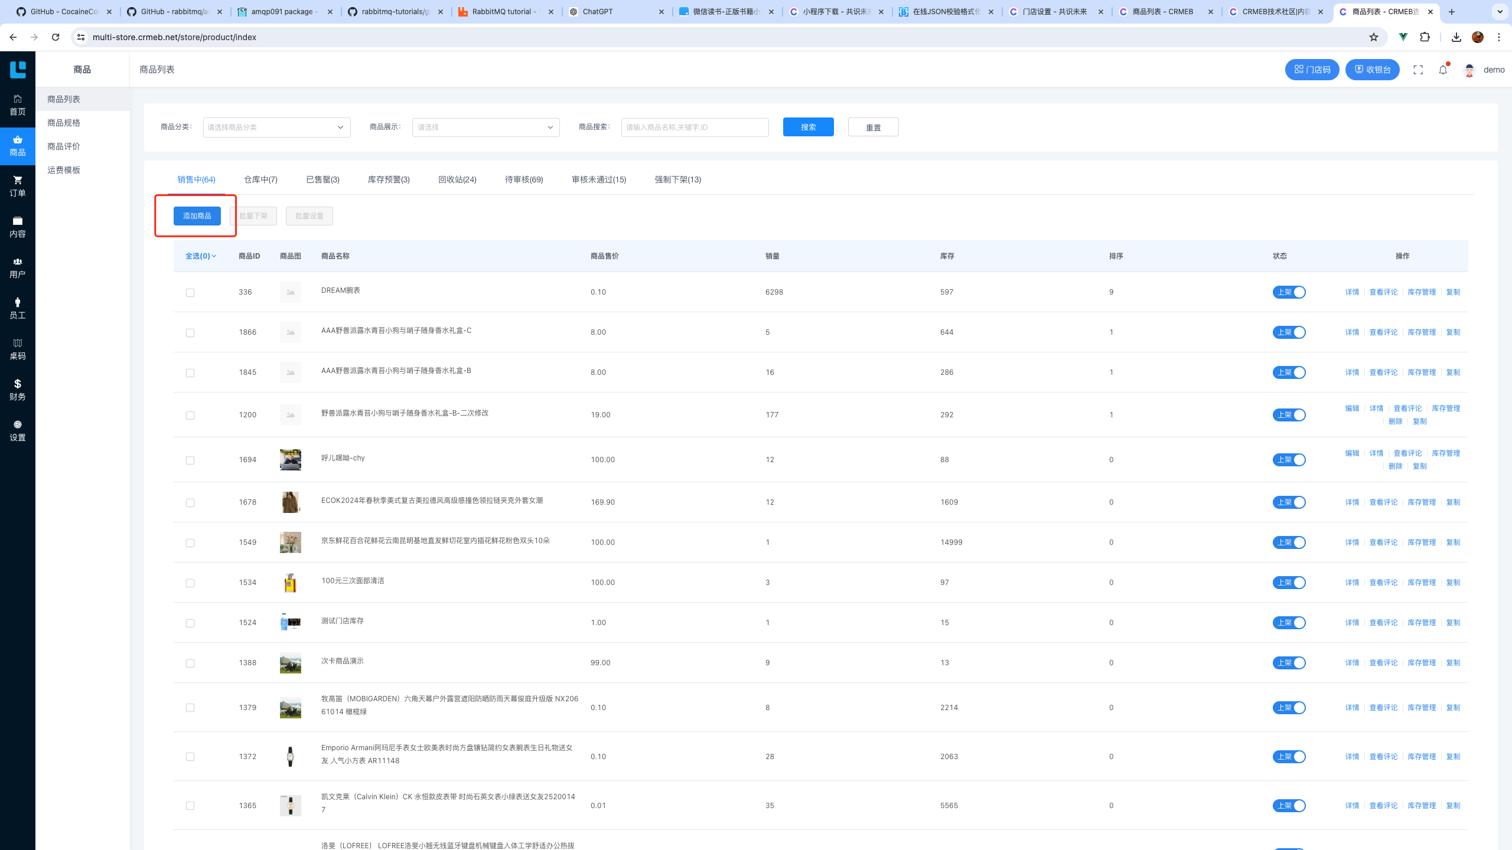
Task: Switch to 已售罄(3) tab
Action: pyautogui.click(x=322, y=179)
